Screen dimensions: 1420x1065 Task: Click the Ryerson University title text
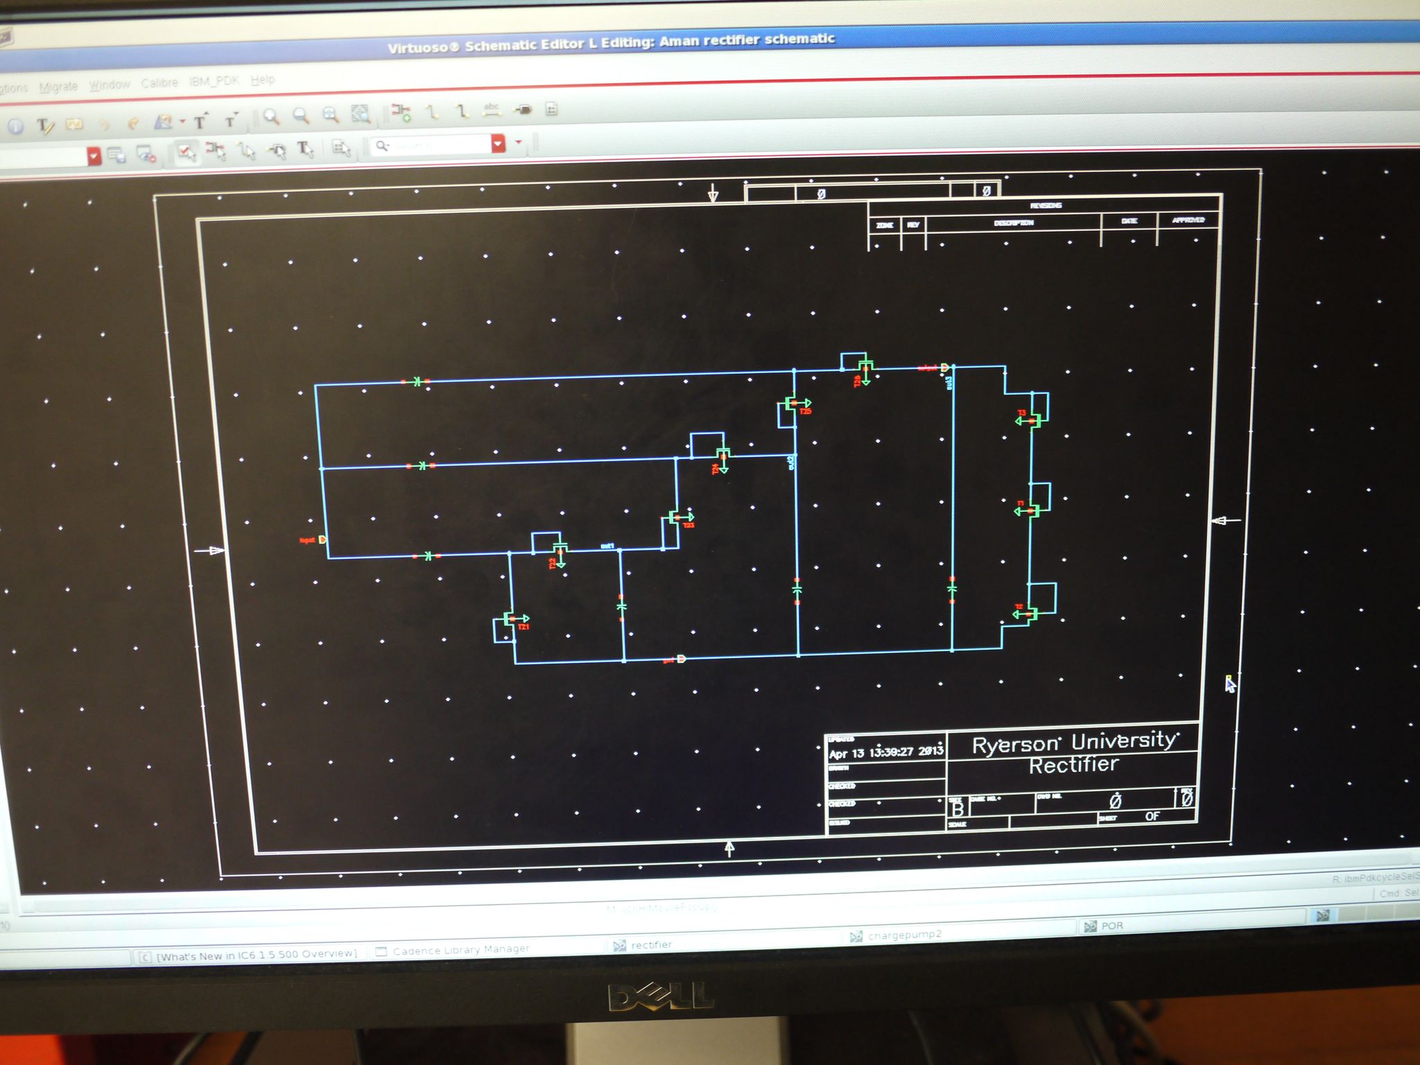[x=1075, y=743]
